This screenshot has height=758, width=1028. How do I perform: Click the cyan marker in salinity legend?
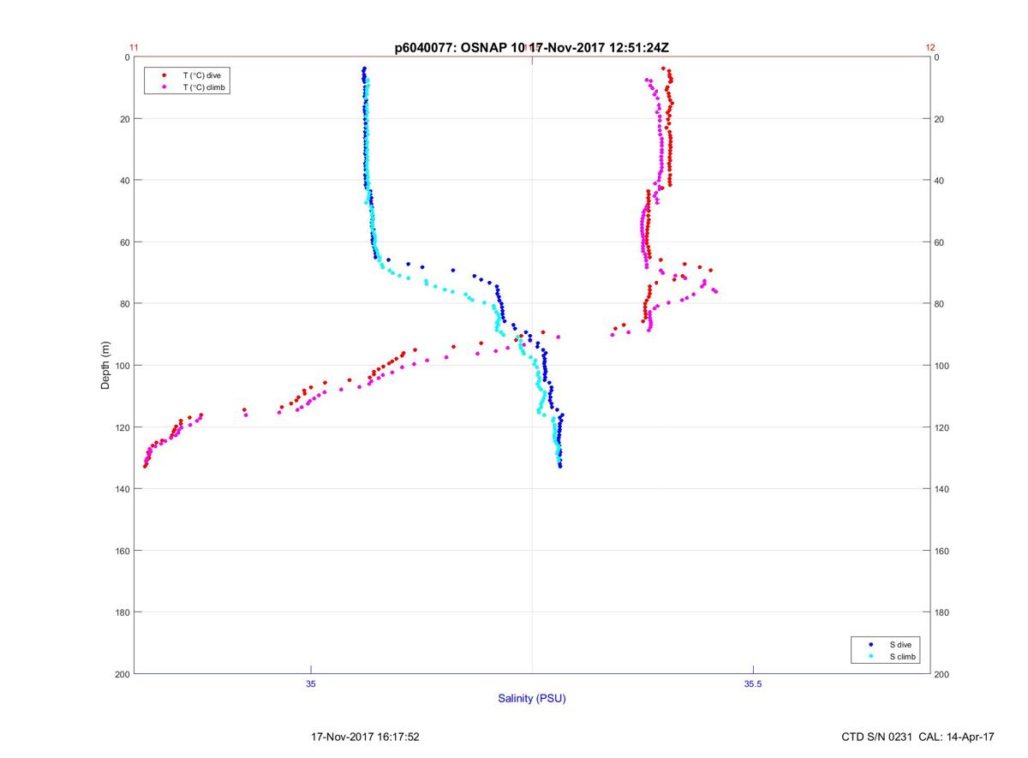coord(870,656)
